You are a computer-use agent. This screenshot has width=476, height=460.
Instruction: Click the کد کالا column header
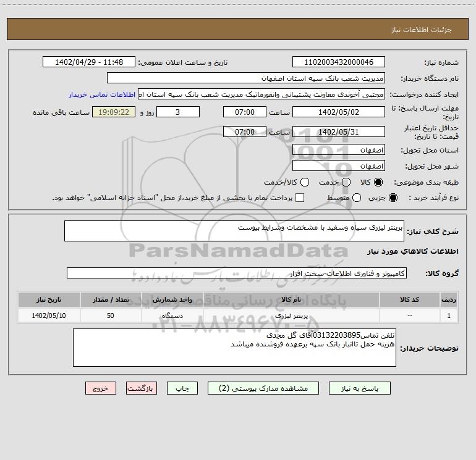coord(409,299)
